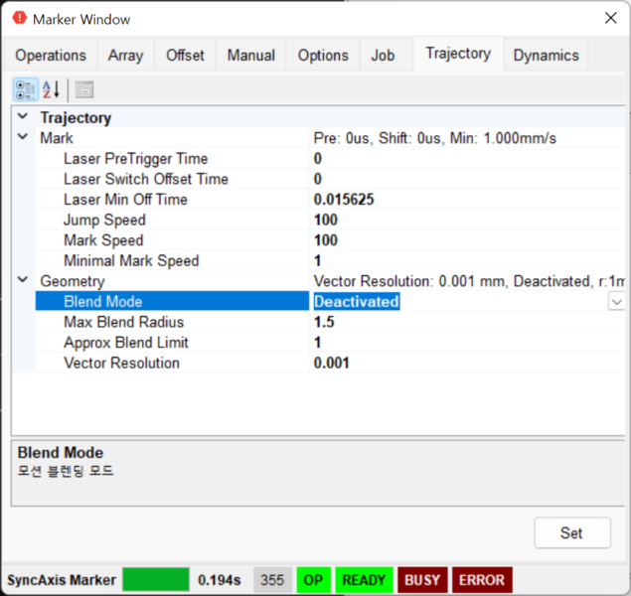Click the BUSY status indicator
Viewport: 631px width, 596px height.
[x=423, y=580]
